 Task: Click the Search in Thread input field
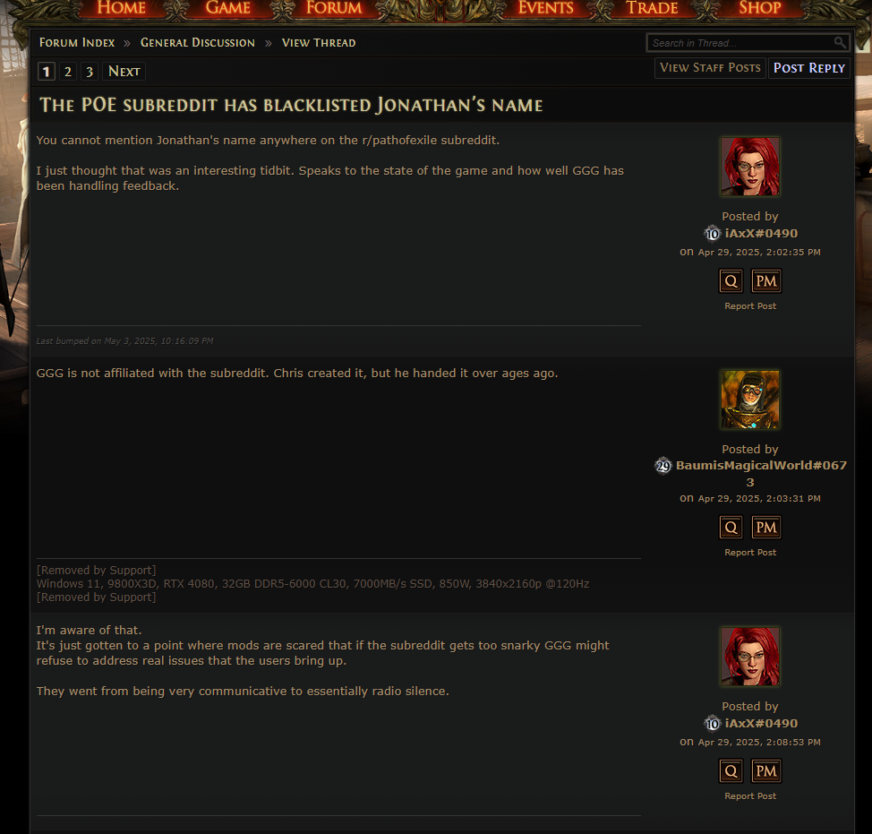tap(748, 43)
